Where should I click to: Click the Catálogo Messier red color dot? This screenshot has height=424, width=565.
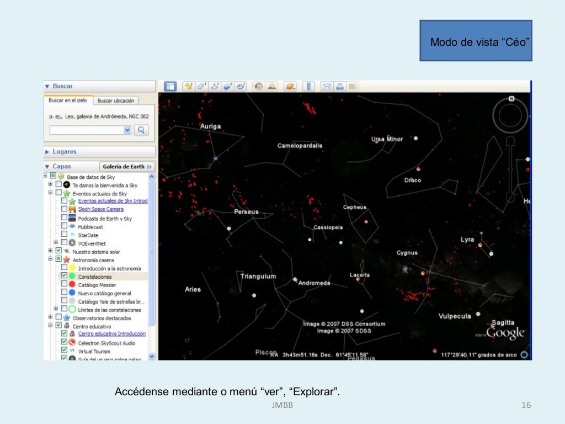[72, 284]
